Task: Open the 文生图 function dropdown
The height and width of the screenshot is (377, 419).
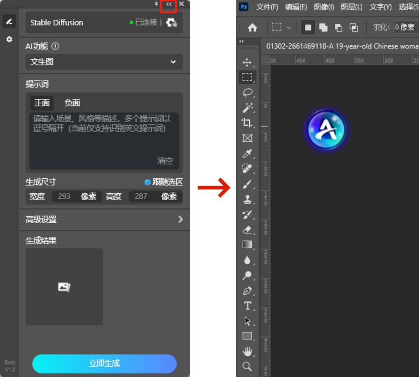Action: pos(104,62)
